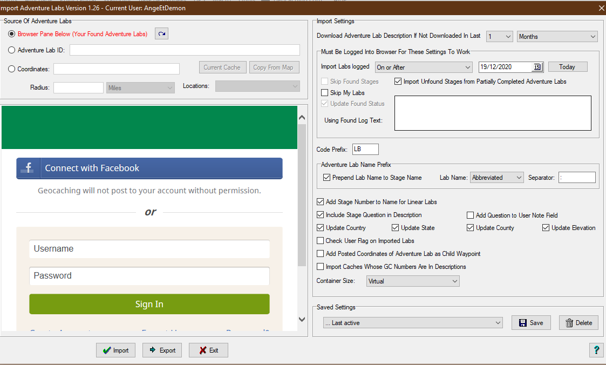Image resolution: width=606 pixels, height=365 pixels.
Task: Enable the Skip My Labs checkbox
Action: tap(324, 93)
